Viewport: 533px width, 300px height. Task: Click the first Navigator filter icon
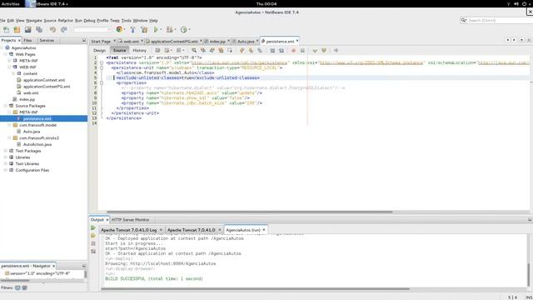[x=17, y=287]
